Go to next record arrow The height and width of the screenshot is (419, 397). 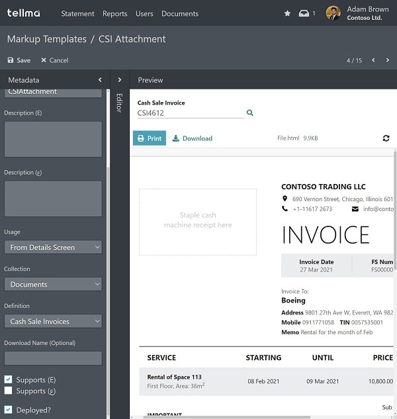(x=388, y=60)
